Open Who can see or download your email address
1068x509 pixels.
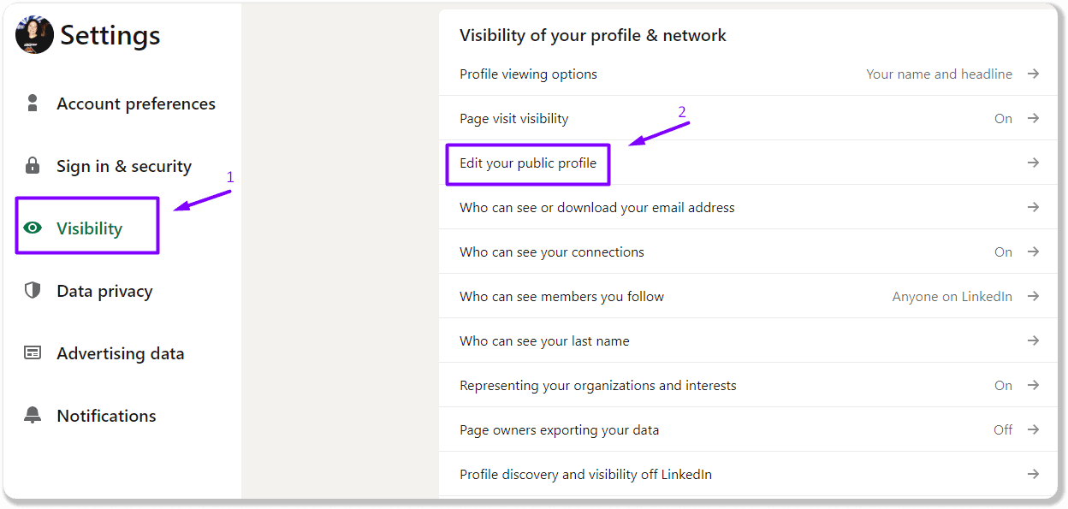596,208
